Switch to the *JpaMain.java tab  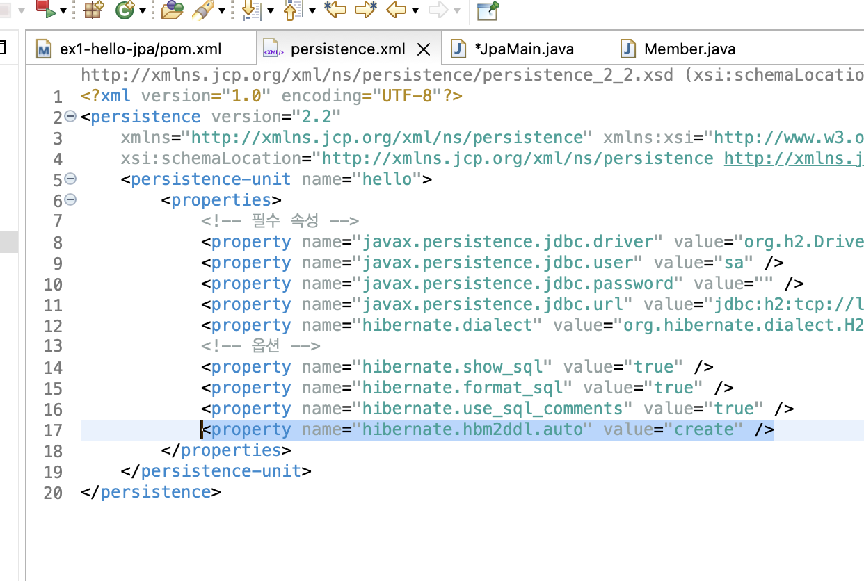(x=524, y=49)
